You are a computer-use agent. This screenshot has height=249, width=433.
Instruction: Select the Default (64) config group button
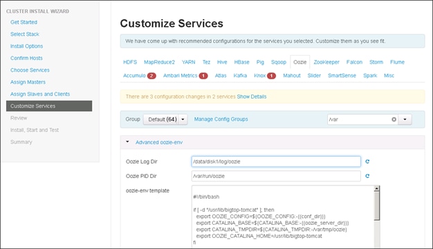(161, 119)
